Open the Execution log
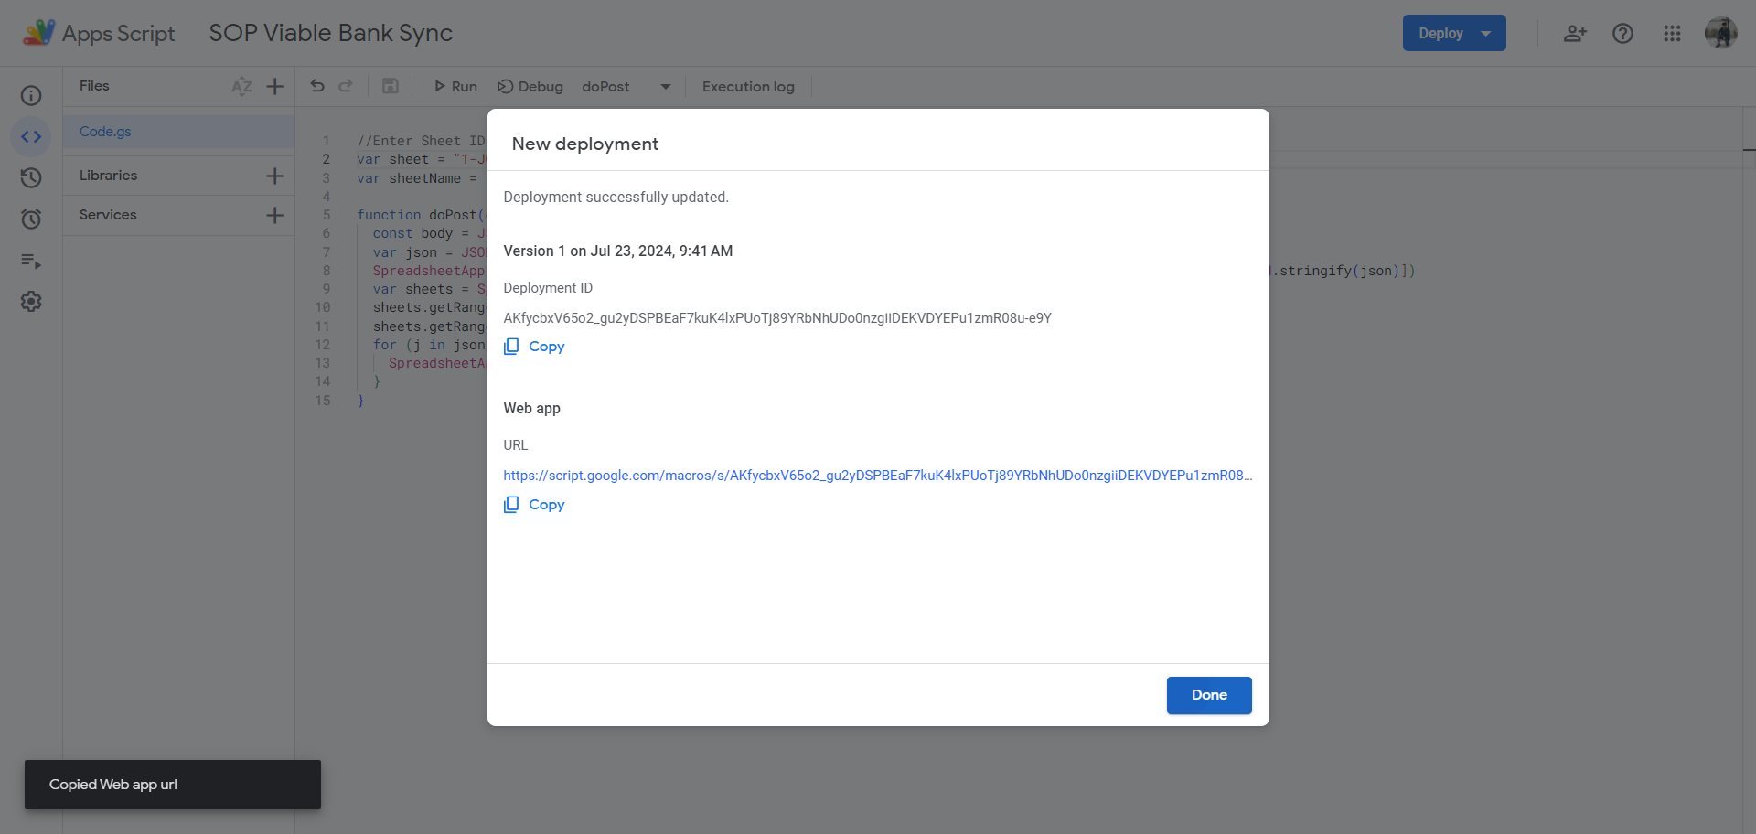Screen dimensions: 1756x834 point(748,86)
